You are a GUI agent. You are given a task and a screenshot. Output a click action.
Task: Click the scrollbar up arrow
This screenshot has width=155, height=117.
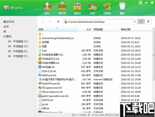(154, 29)
